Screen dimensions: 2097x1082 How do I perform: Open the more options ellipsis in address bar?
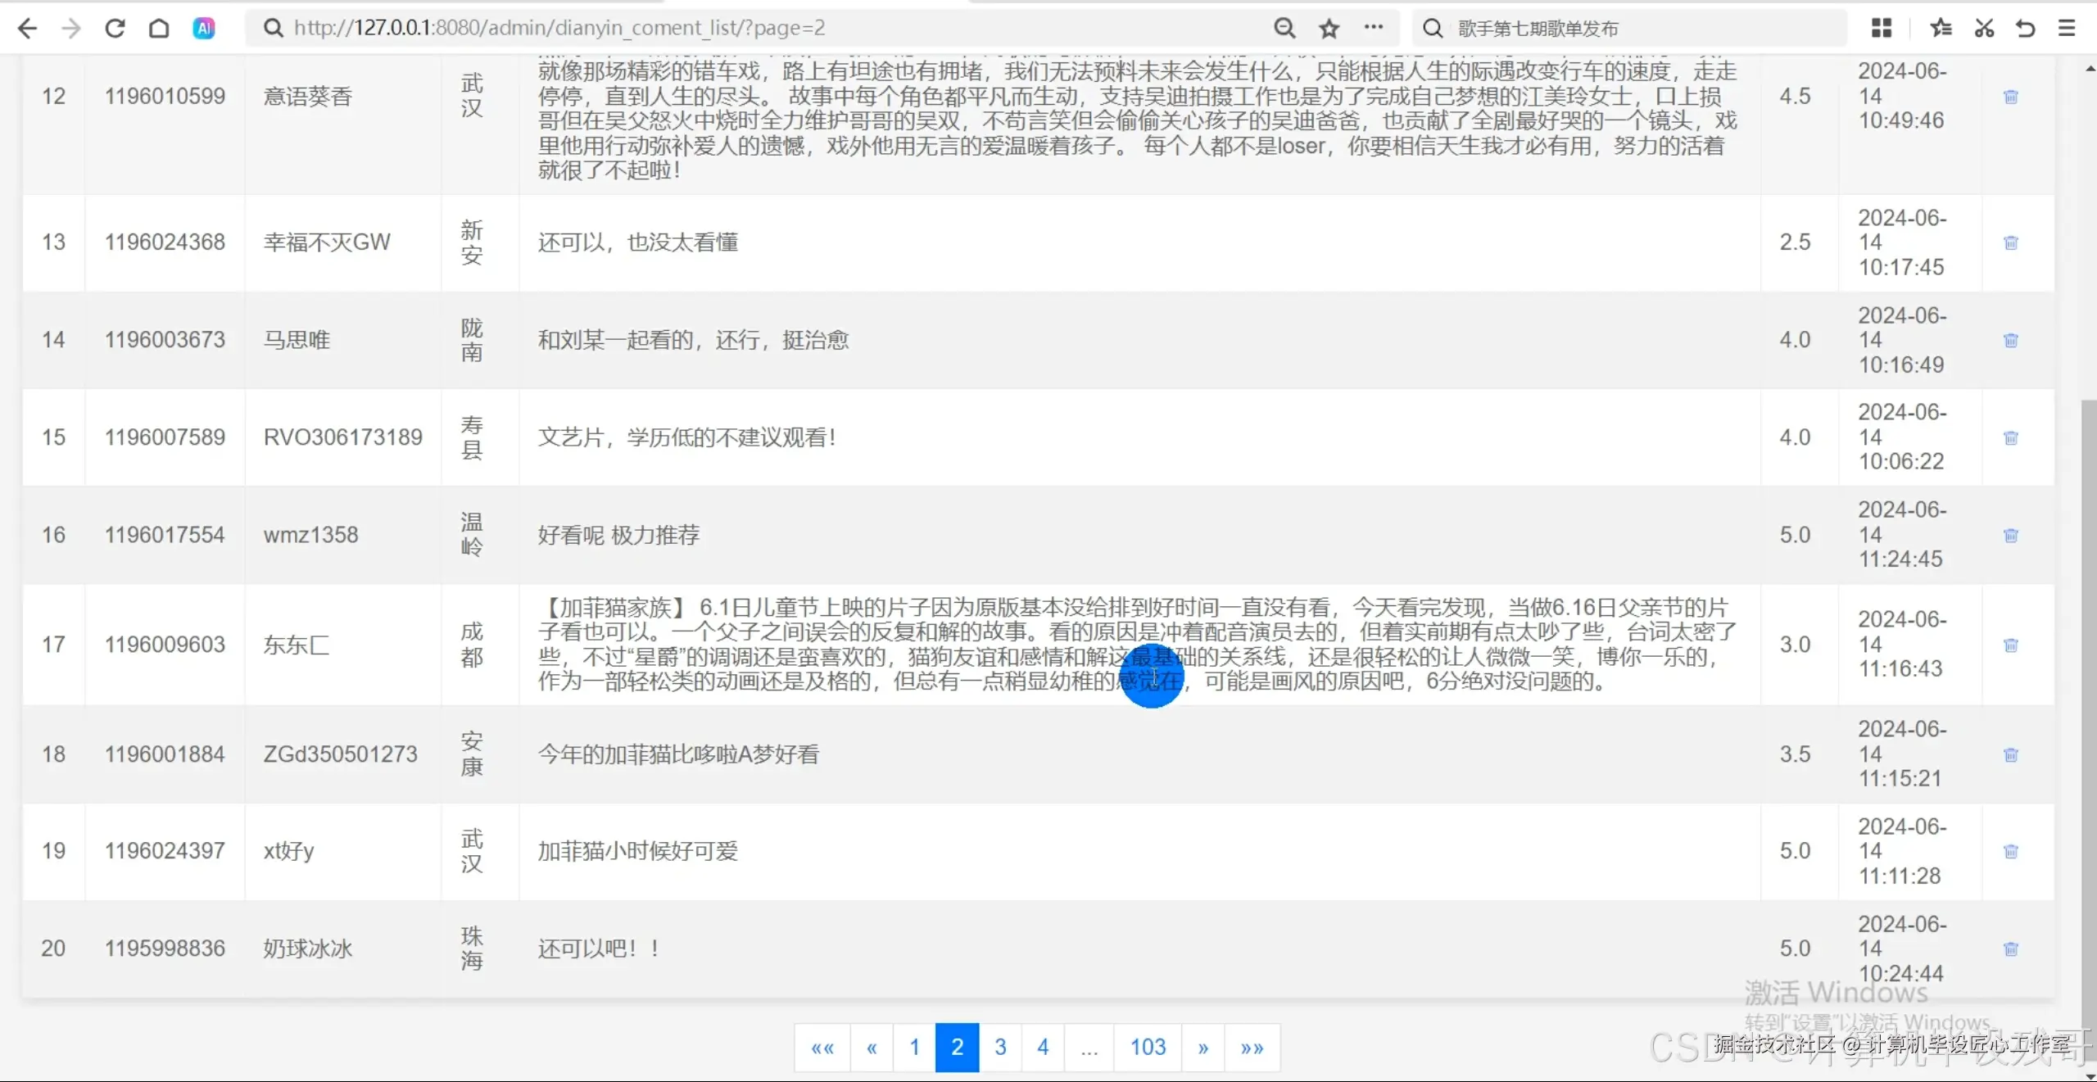[x=1375, y=27]
